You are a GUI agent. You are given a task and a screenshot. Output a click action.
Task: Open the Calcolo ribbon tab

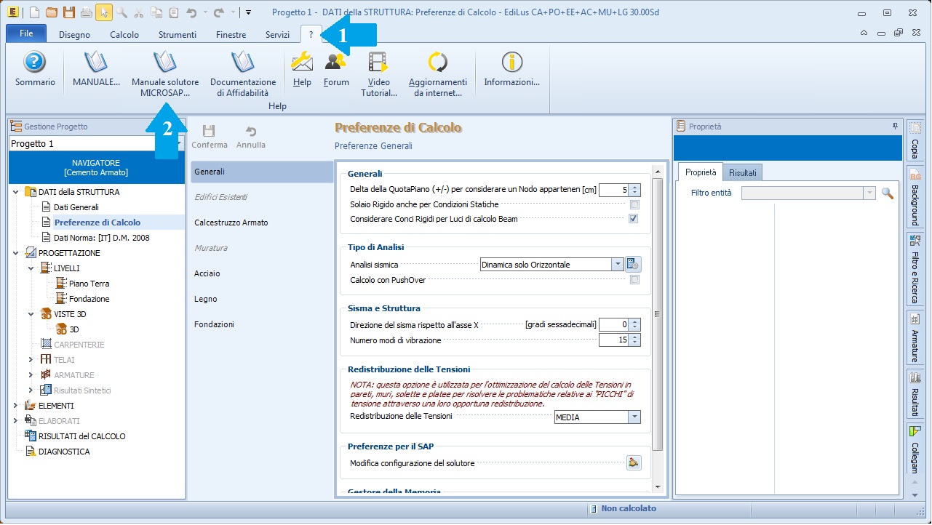click(124, 34)
